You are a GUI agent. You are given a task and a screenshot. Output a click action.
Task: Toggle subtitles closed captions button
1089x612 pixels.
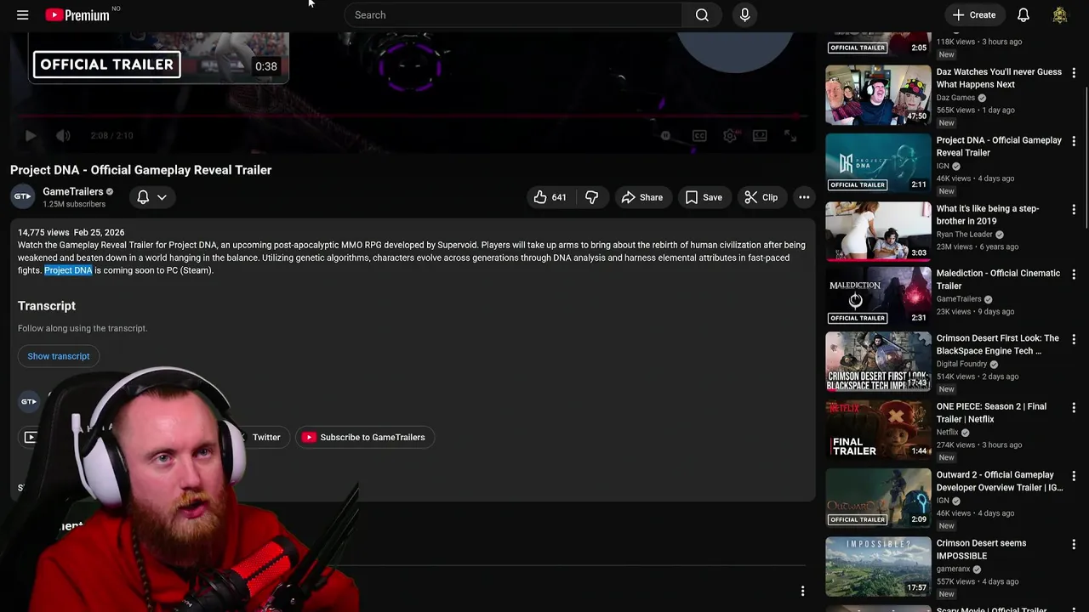699,136
